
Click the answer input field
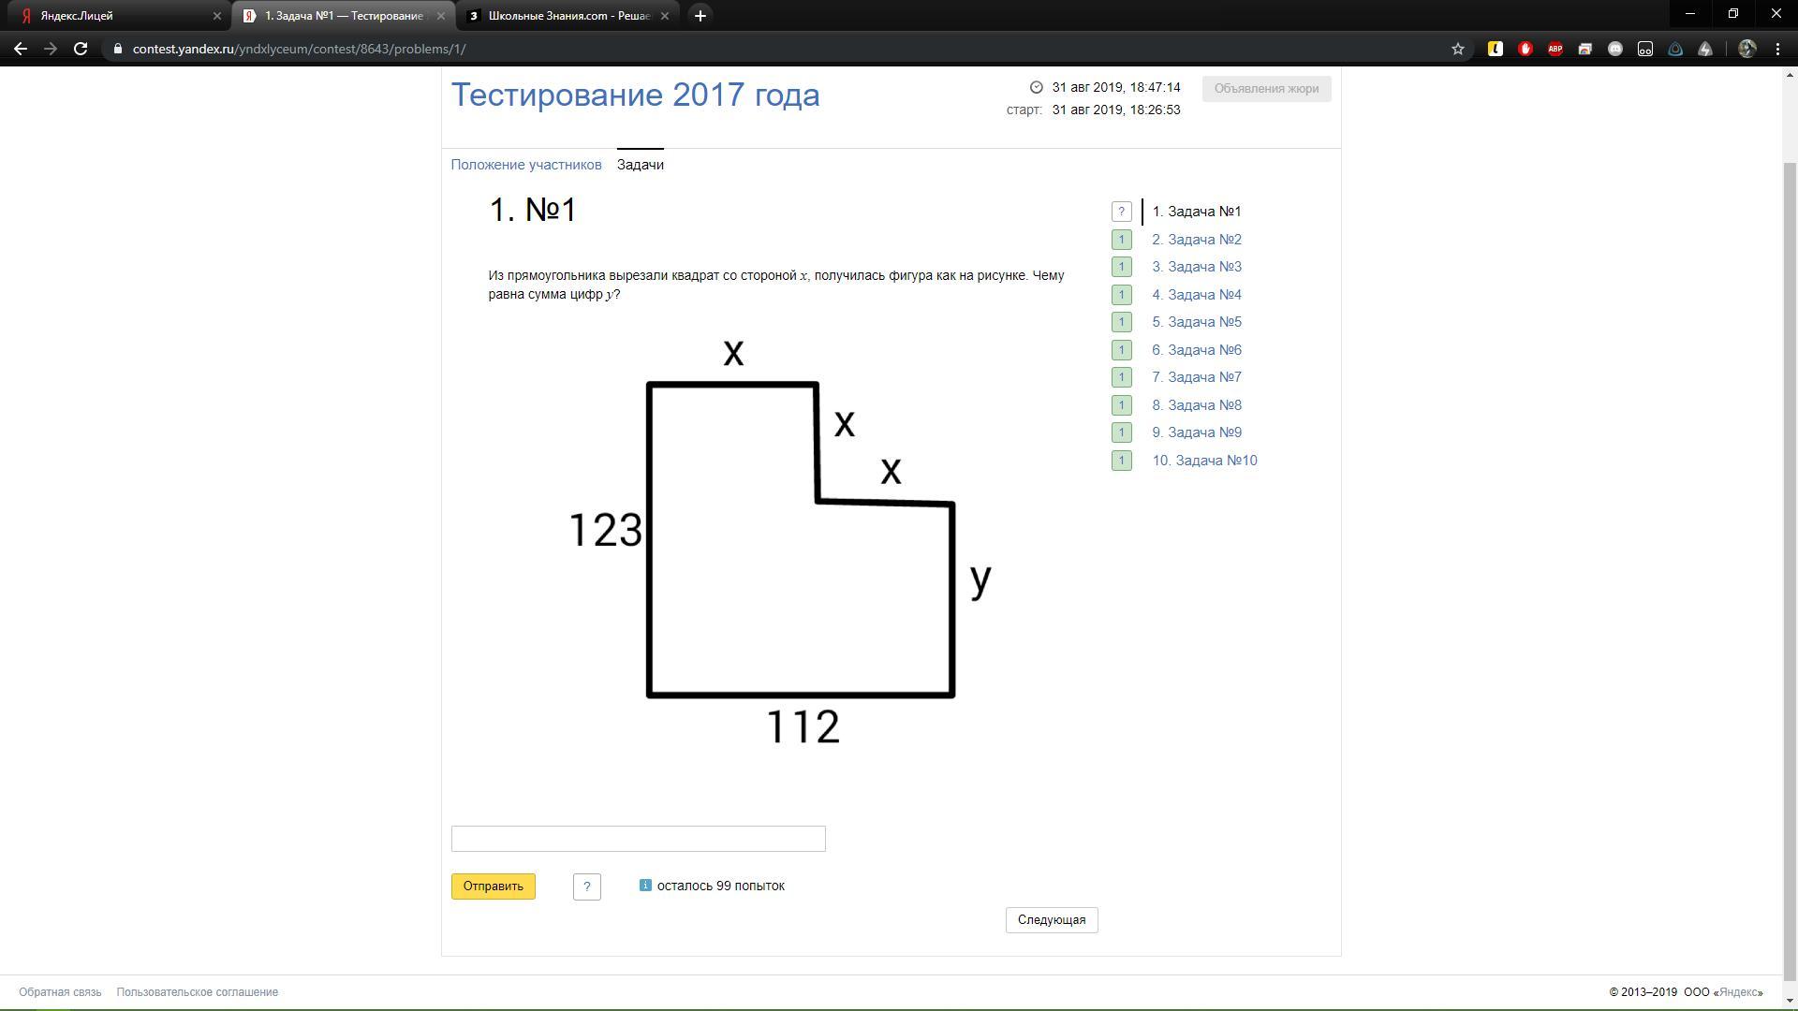638,839
